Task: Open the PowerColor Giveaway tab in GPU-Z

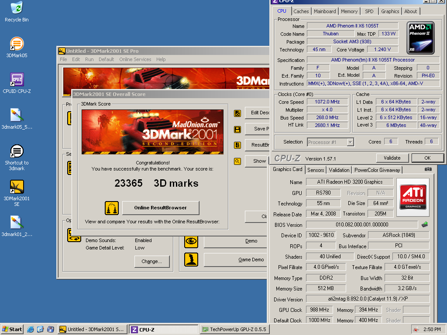Action: pyautogui.click(x=377, y=170)
